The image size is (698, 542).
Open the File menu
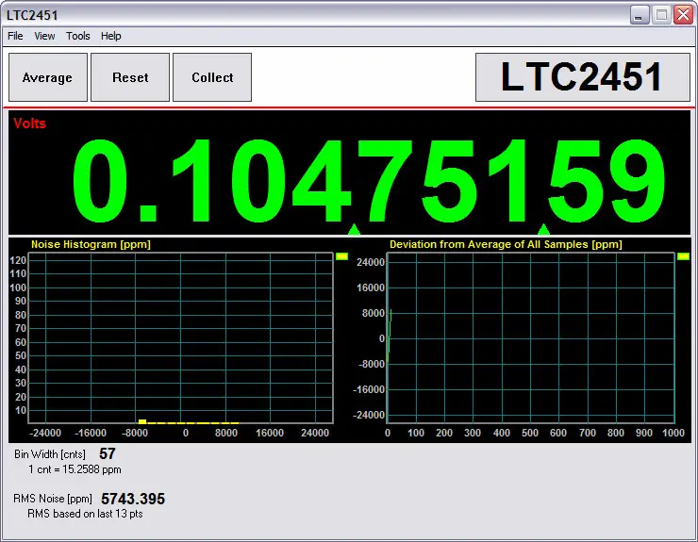tap(15, 36)
